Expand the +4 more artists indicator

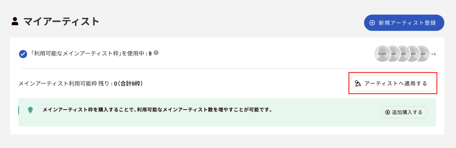tap(433, 54)
